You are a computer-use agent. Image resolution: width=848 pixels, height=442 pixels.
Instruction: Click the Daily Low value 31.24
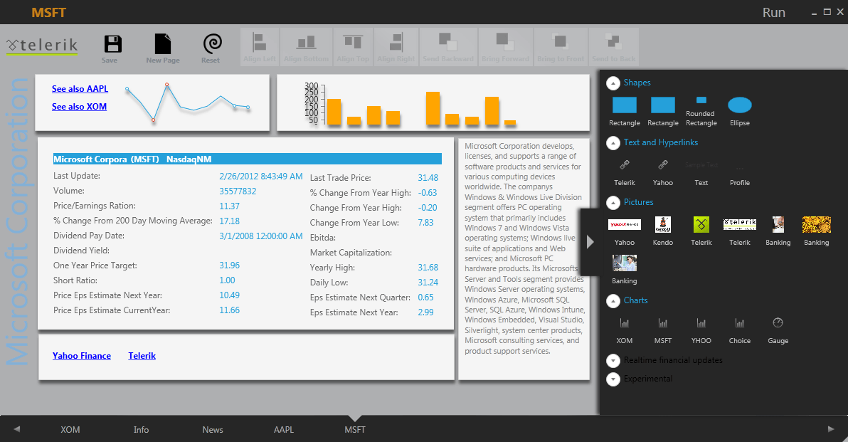pyautogui.click(x=428, y=283)
